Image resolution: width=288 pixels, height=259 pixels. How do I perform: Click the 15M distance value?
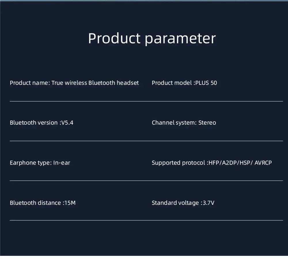click(x=70, y=203)
